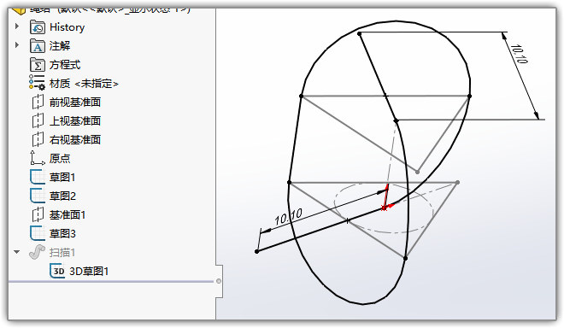Click the 草图3 sketch icon
Viewport: 564px width, 328px height.
click(x=38, y=233)
